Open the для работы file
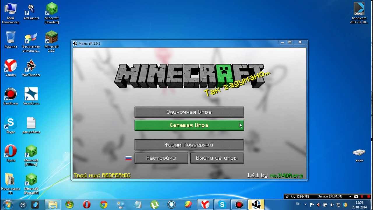Image resolution: width=373 pixels, height=210 pixels. pyautogui.click(x=31, y=125)
